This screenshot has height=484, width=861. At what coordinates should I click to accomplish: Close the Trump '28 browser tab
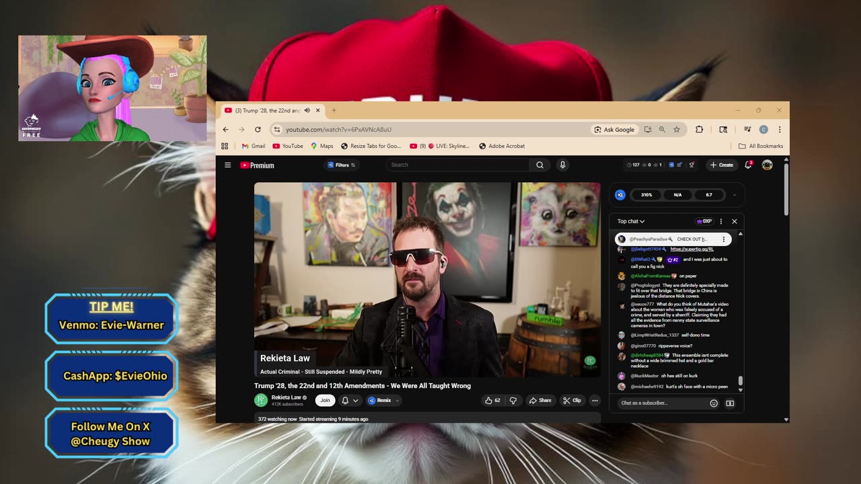(318, 110)
